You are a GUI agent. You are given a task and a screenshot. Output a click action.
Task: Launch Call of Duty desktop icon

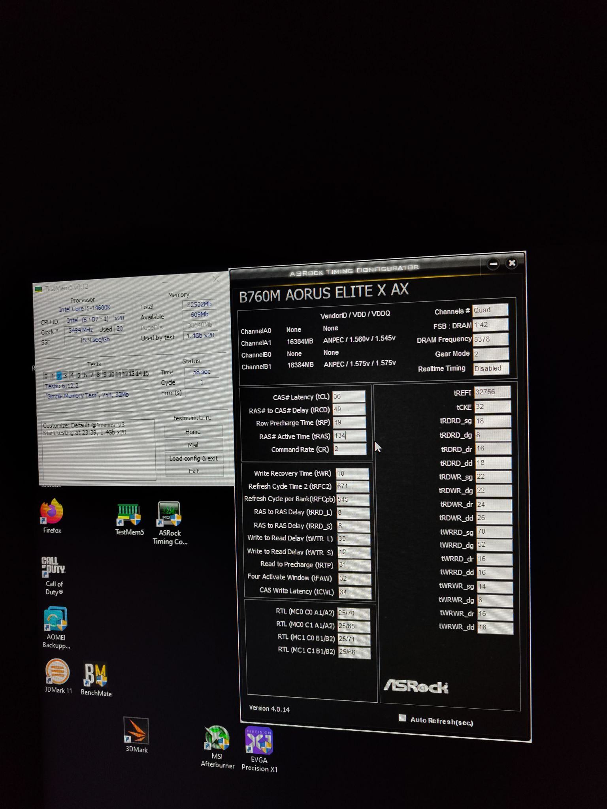(54, 576)
